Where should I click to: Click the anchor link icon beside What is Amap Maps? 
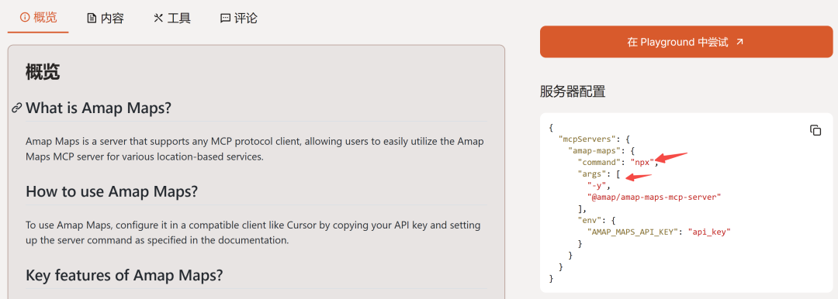[x=16, y=108]
